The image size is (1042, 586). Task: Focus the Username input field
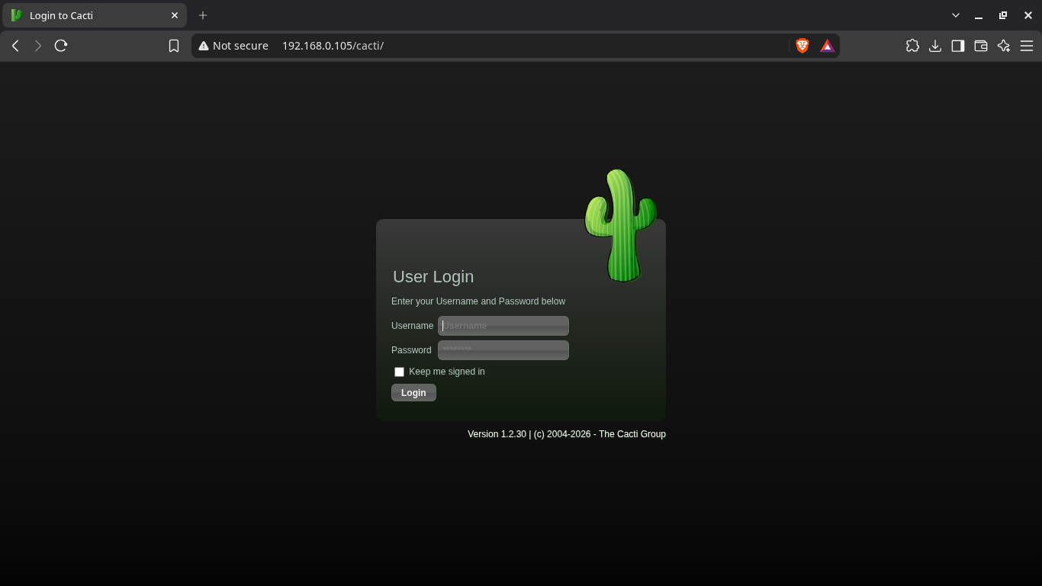pyautogui.click(x=503, y=326)
